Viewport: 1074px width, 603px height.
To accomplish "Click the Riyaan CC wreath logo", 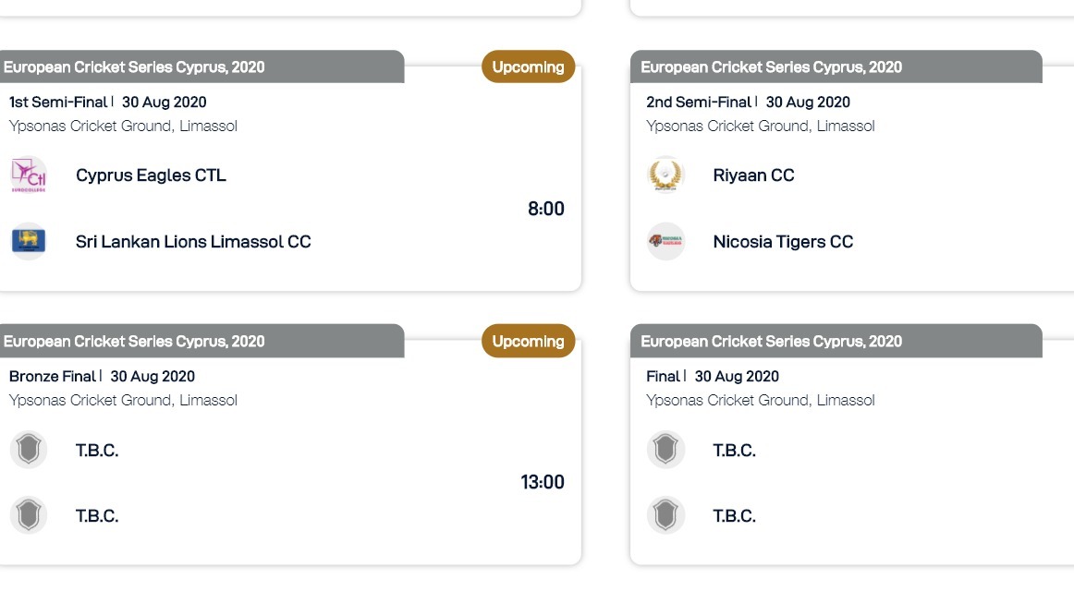I will coord(665,175).
